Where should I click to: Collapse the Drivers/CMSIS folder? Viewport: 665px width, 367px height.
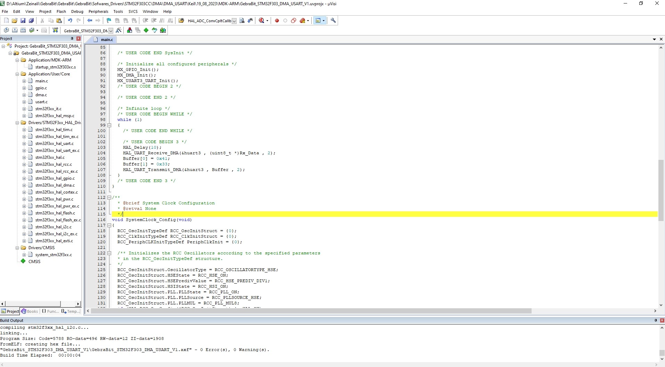point(17,248)
